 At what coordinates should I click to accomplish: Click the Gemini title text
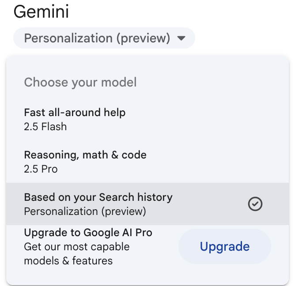[x=41, y=11]
